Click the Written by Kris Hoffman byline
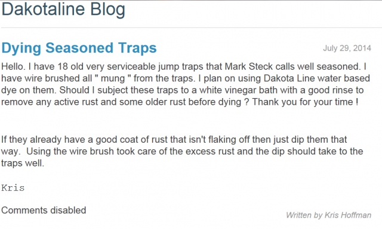Screen dimensions: 382x229 (x=328, y=215)
